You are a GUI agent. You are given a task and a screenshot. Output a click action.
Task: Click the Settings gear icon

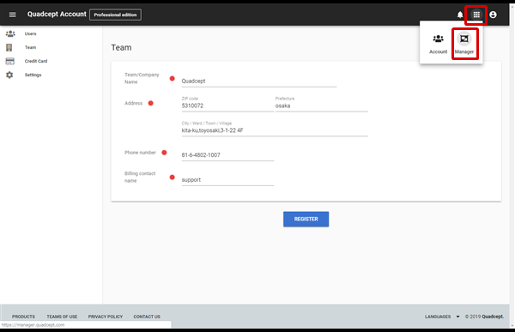(x=9, y=75)
